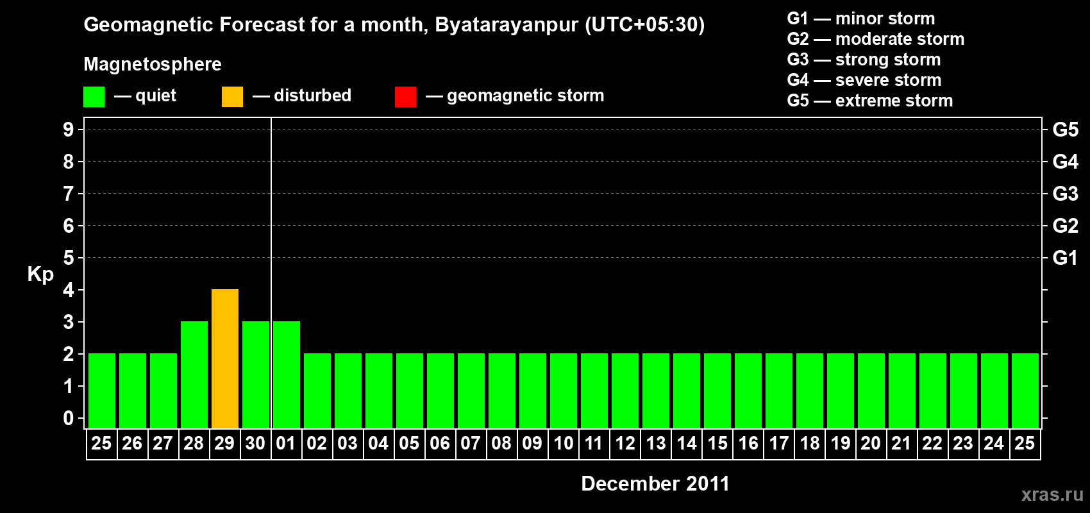This screenshot has height=513, width=1090.
Task: Click the date label 26
Action: click(x=132, y=444)
